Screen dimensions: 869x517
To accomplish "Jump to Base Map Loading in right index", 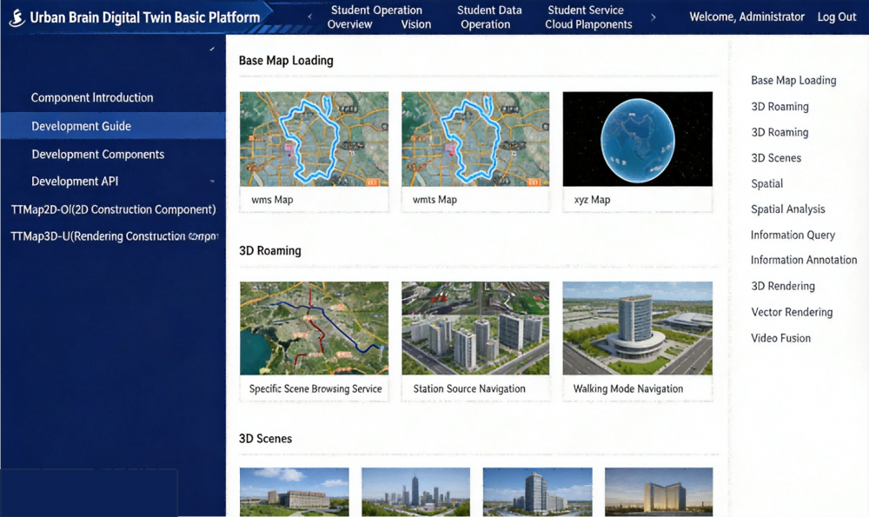I will click(793, 80).
